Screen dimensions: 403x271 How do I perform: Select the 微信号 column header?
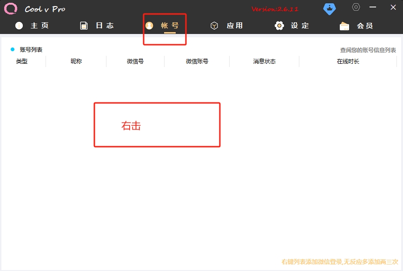135,61
